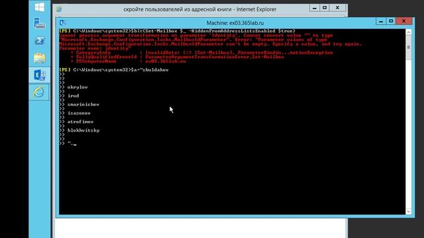Maximize the Internet Explorer window
The height and width of the screenshot is (238, 424).
pyautogui.click(x=325, y=8)
